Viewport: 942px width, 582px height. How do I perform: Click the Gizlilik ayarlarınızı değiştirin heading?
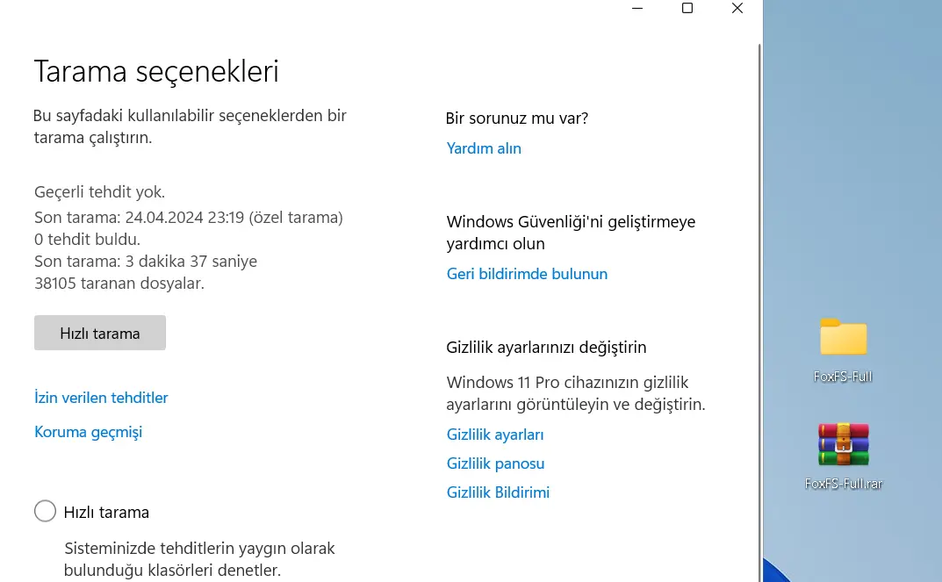click(x=546, y=348)
